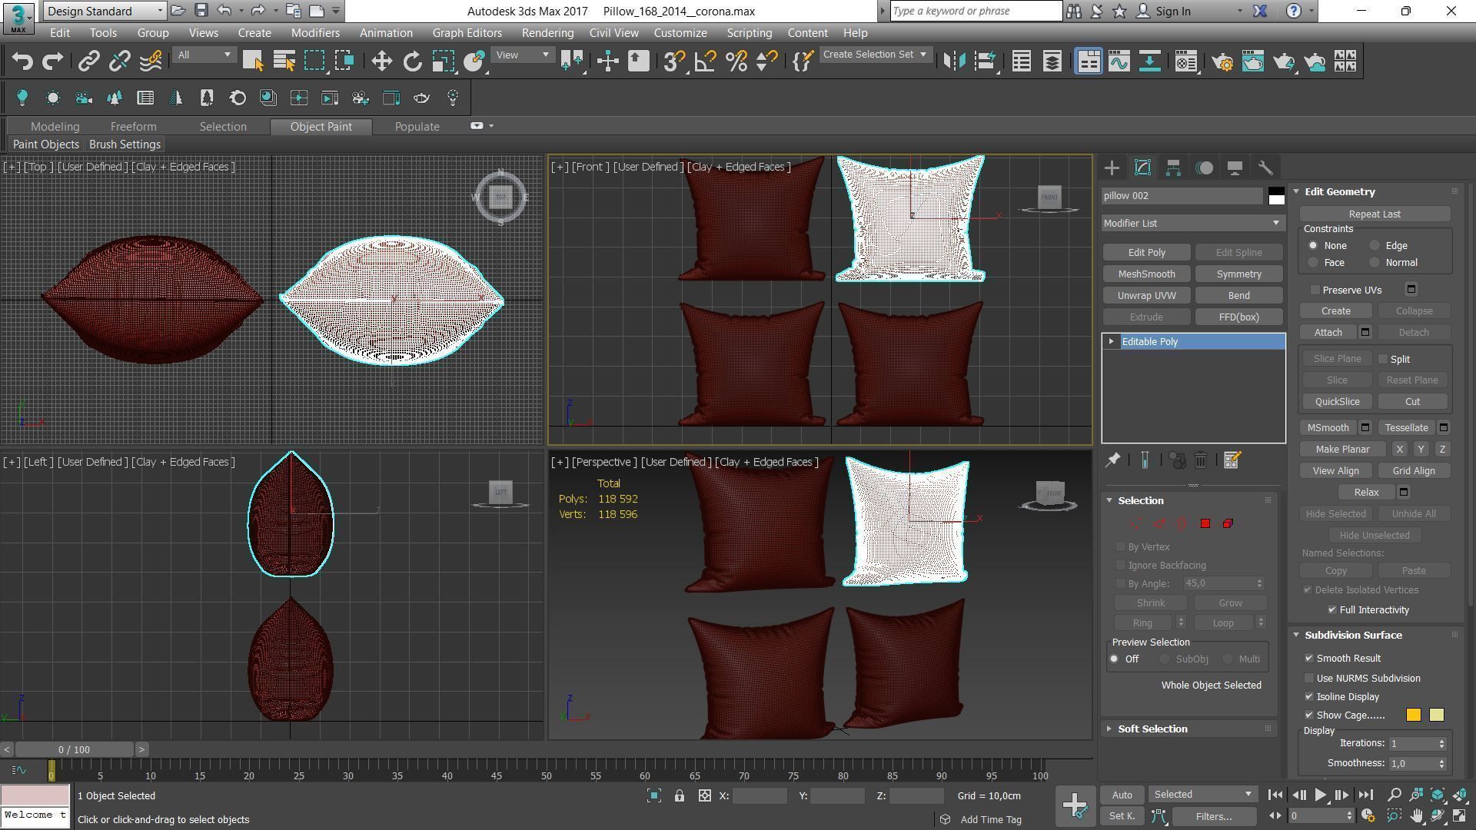The image size is (1476, 830).
Task: Open the Modifier List dropdown
Action: point(1192,224)
